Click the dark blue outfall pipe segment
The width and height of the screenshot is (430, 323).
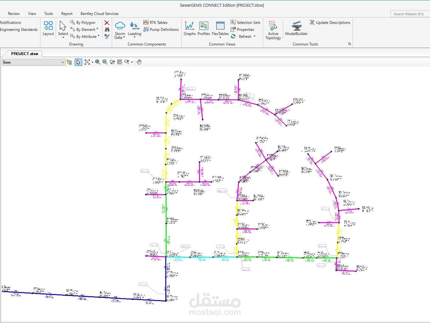click(83, 296)
